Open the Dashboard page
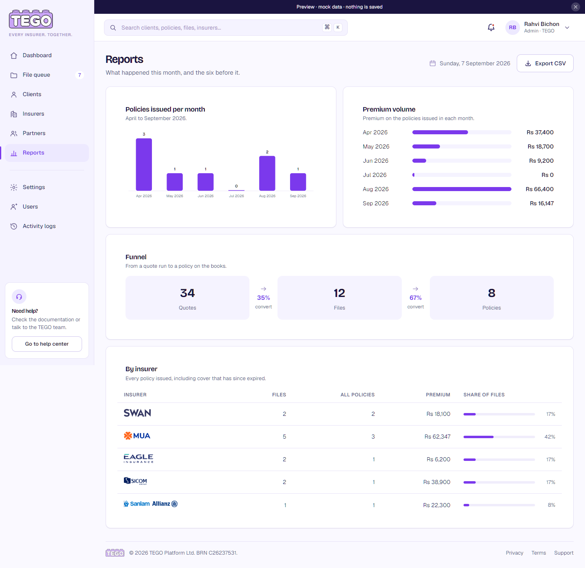 [47, 56]
